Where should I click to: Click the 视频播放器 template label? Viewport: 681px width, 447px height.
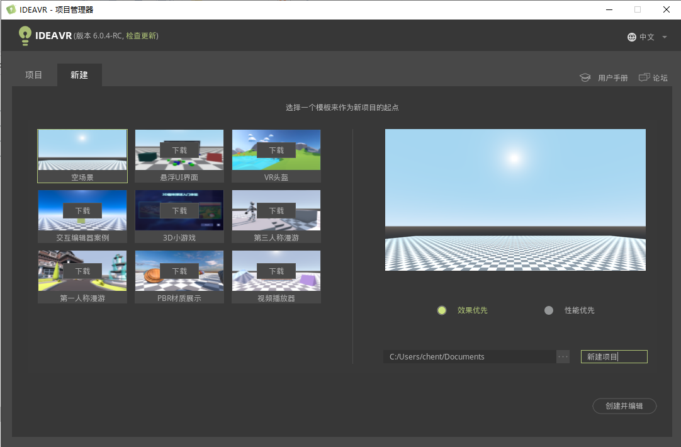coord(276,298)
